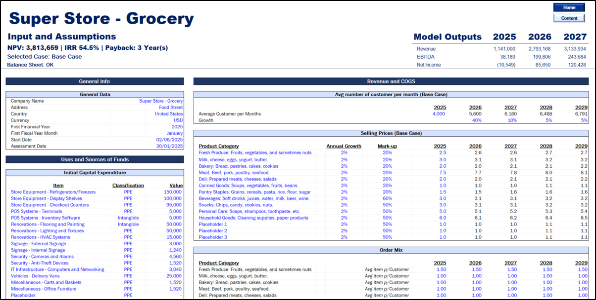596x300 pixels.
Task: Click Meat 2025 selling price 7.5
Action: point(442,173)
